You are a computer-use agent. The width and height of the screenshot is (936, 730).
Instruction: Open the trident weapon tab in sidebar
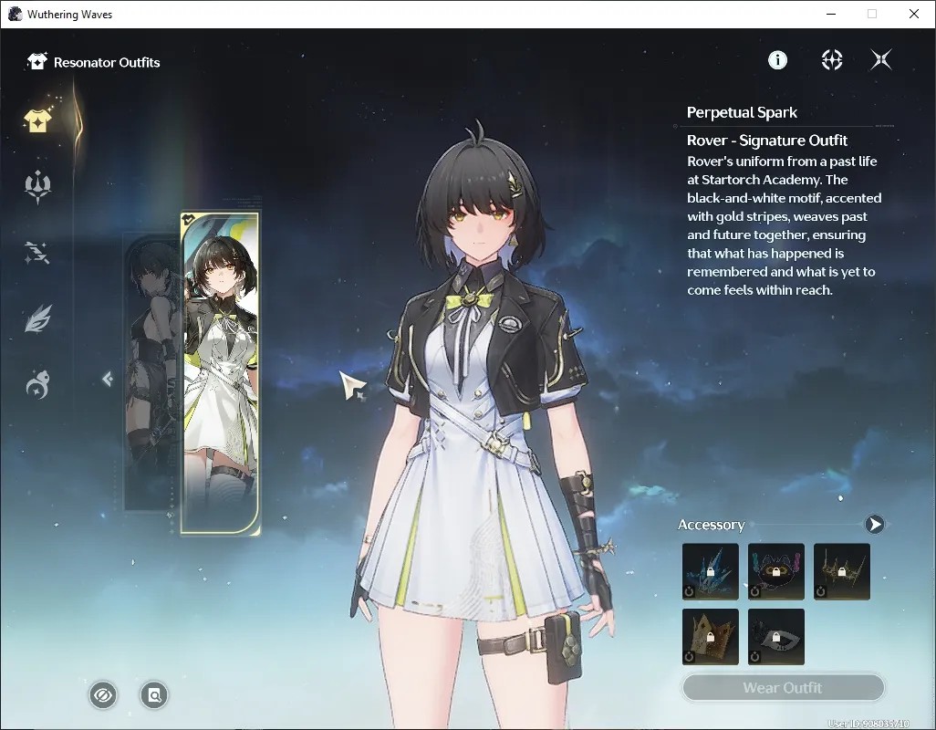tap(37, 187)
